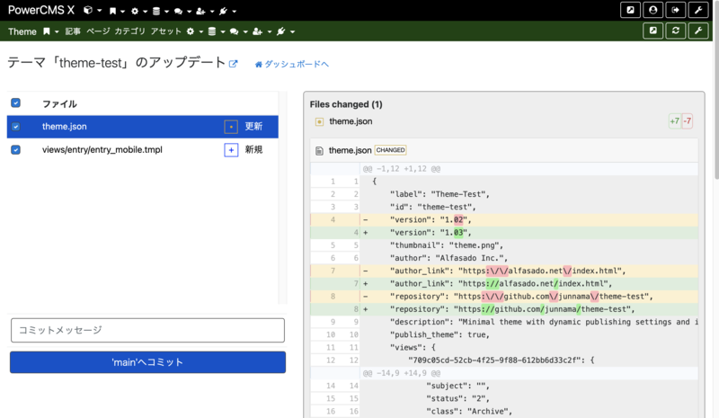Click the Theme workspace name
The image size is (719, 418).
tap(22, 31)
